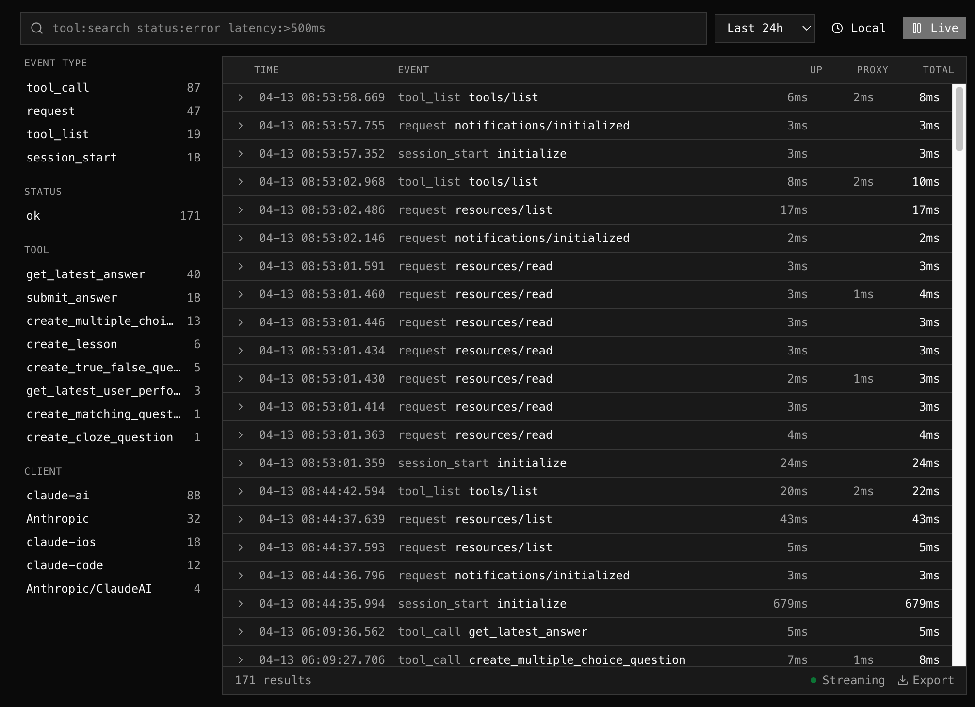Filter by create_true_false_que… tool

coord(113,368)
